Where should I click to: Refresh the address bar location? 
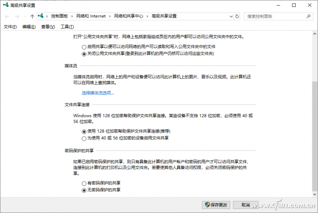tap(237, 16)
